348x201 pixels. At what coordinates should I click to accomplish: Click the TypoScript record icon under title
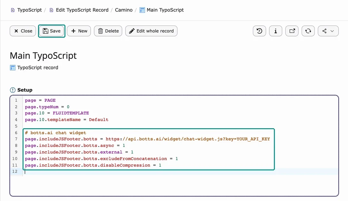click(x=13, y=68)
